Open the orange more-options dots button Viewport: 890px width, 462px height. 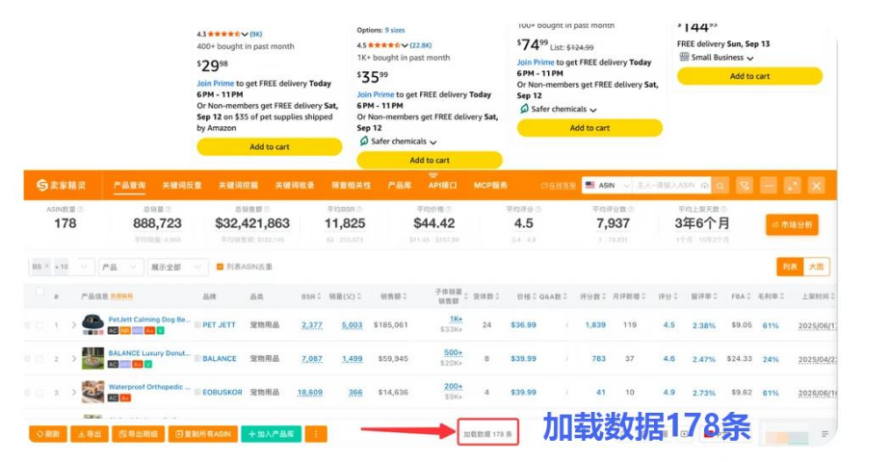[316, 434]
